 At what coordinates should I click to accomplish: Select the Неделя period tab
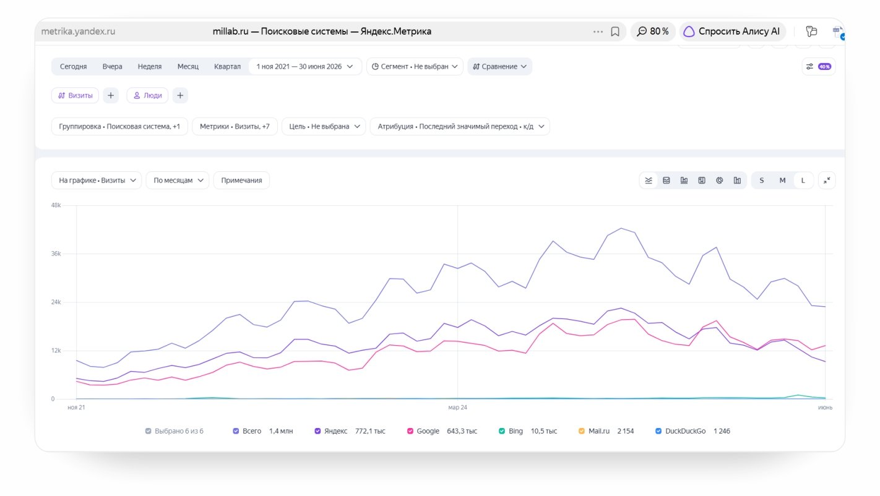click(x=150, y=66)
